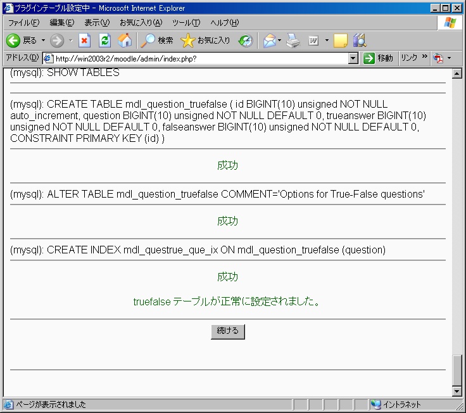Open the ヘルプ(H) menu
Screen dimensions: 466x413
tap(225, 23)
